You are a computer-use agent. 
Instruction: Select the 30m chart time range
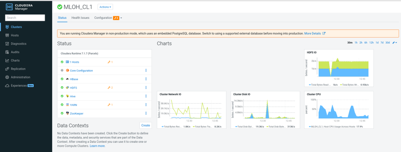click(350, 43)
